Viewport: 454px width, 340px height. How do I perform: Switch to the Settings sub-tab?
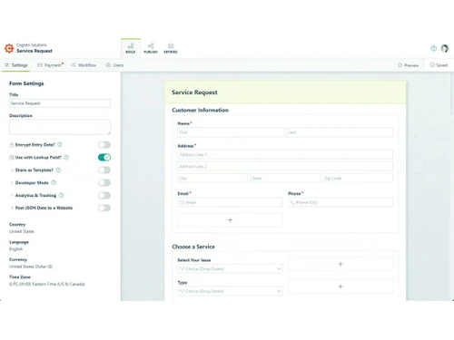coord(16,65)
